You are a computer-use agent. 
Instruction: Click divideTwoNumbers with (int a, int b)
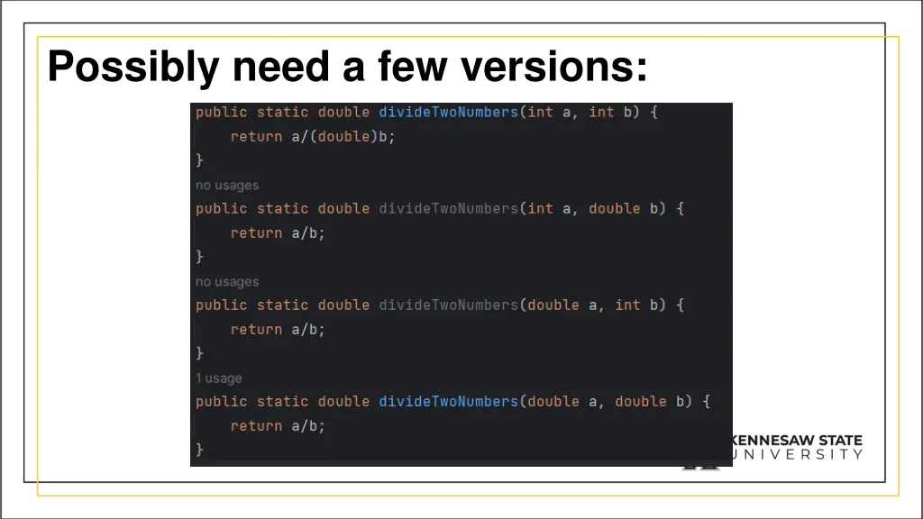[x=449, y=112]
